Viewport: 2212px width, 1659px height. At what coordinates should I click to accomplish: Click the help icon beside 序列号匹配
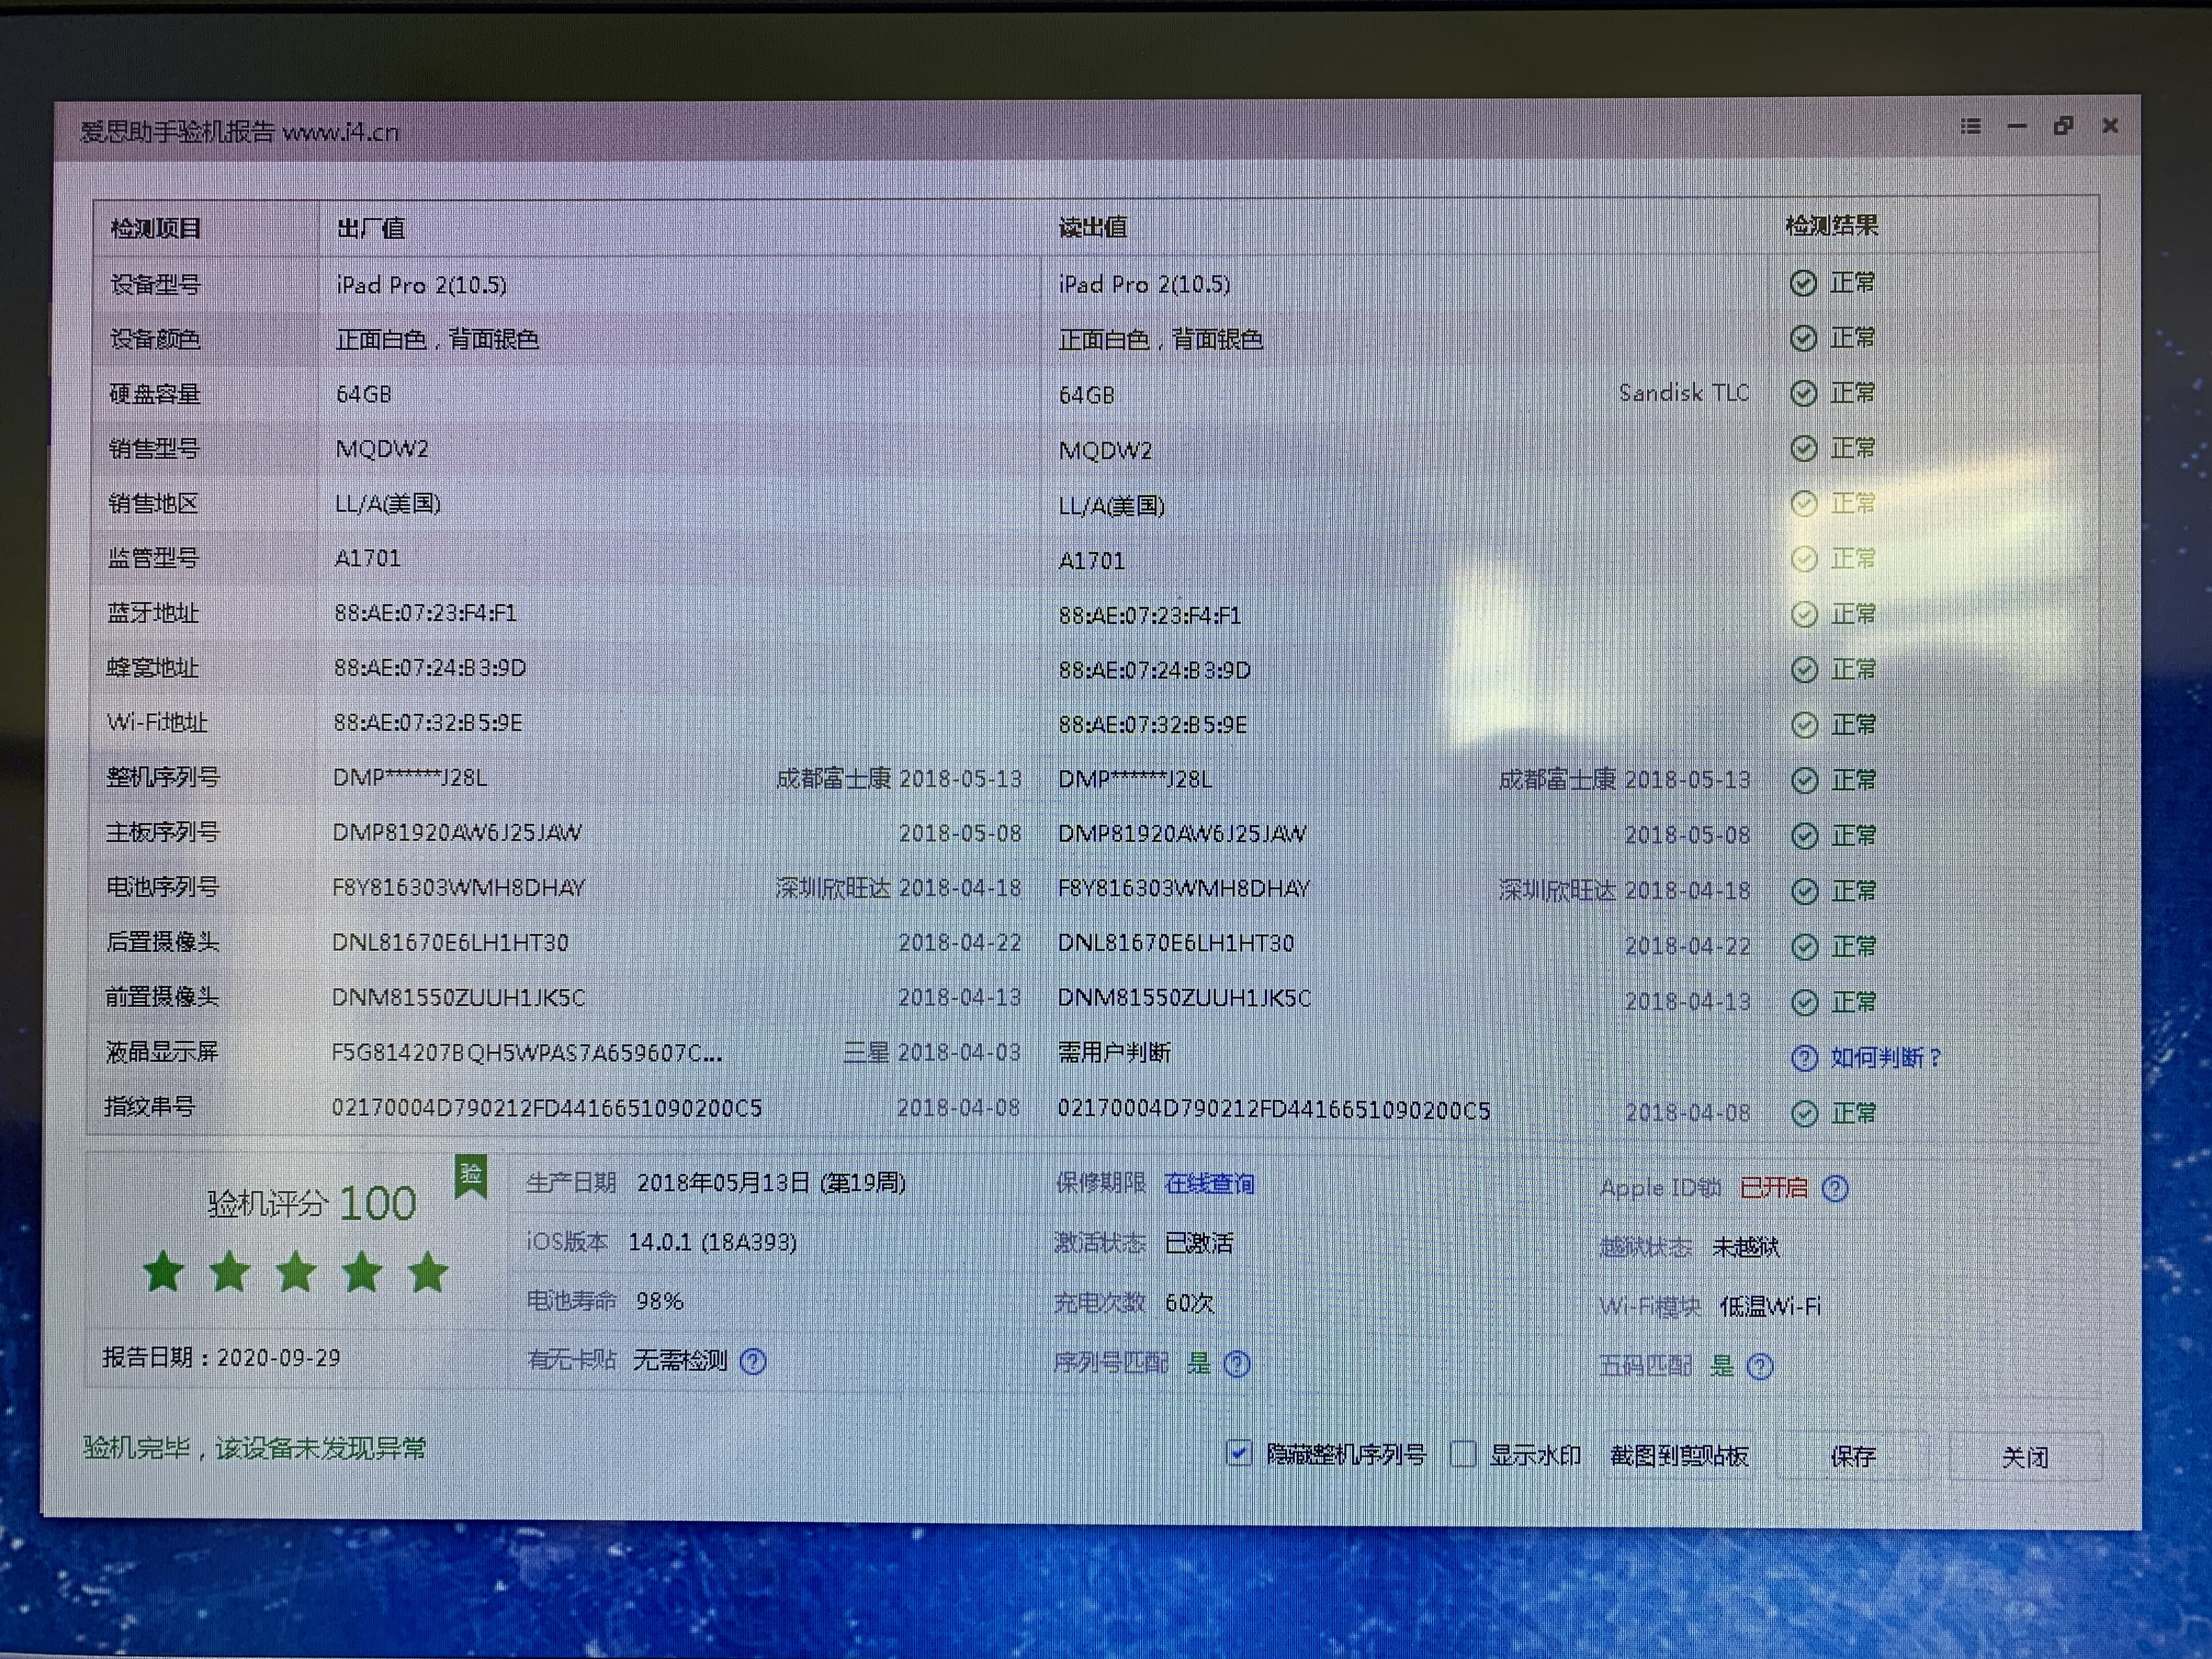click(1237, 1364)
